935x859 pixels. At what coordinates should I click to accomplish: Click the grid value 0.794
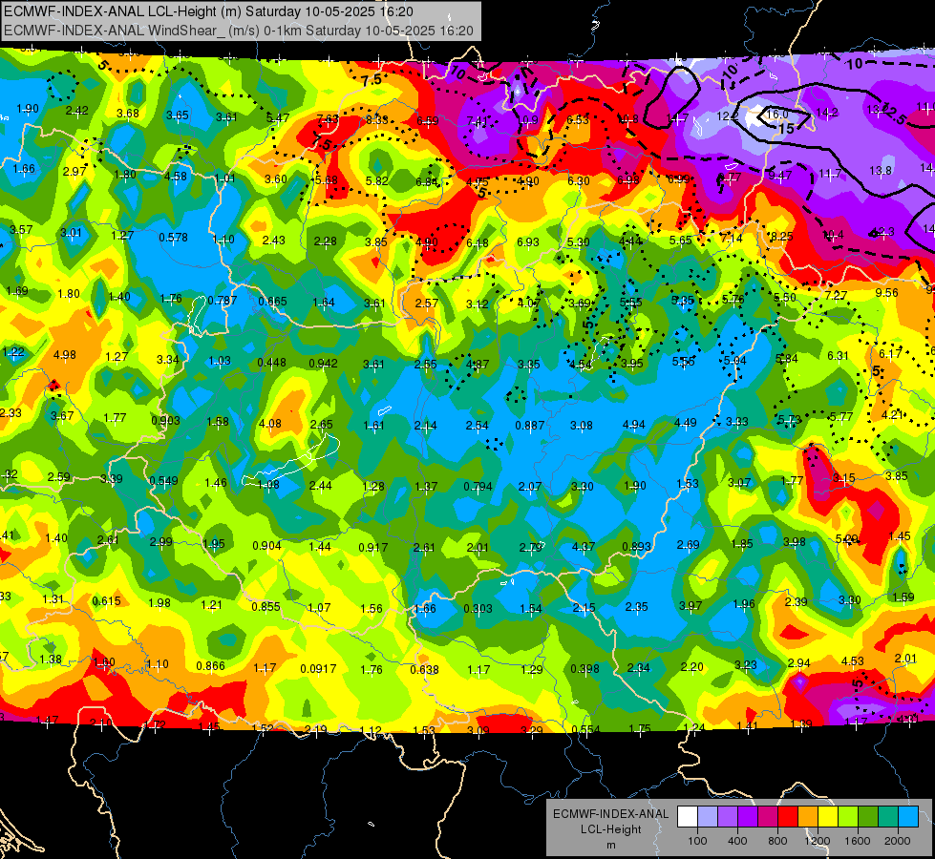click(478, 487)
